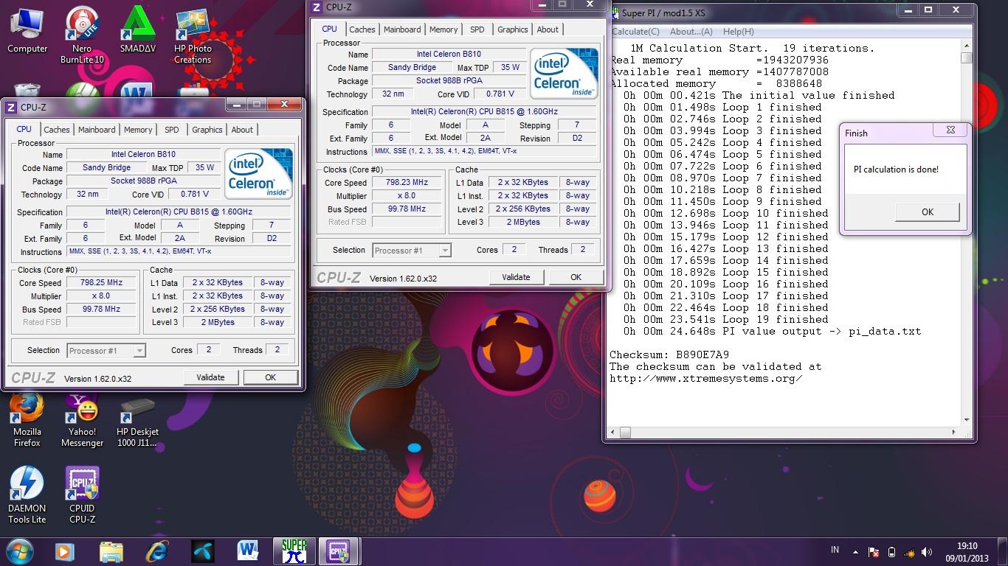
Task: Switch to CPU-Z taskbar button
Action: click(339, 551)
